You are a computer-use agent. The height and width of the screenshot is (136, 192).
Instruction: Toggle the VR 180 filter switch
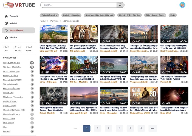(x=29, y=47)
